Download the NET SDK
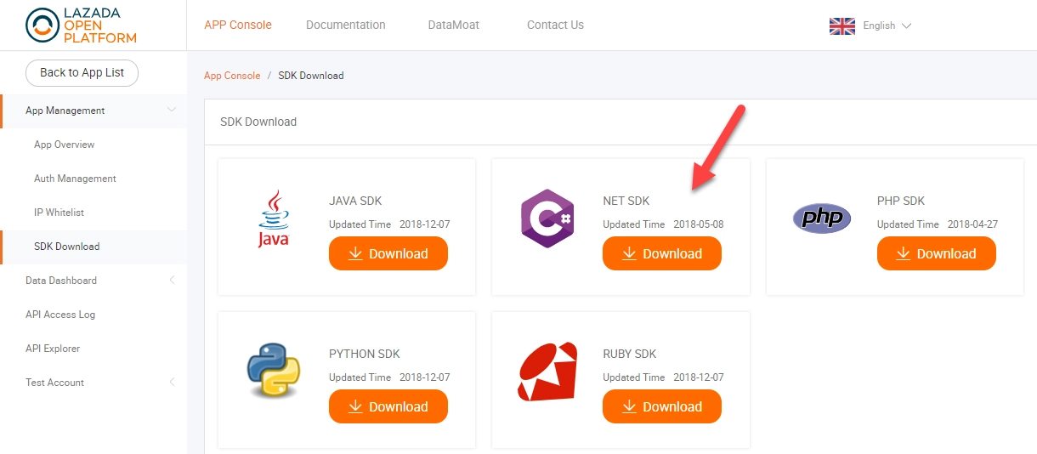This screenshot has width=1037, height=454. point(662,253)
